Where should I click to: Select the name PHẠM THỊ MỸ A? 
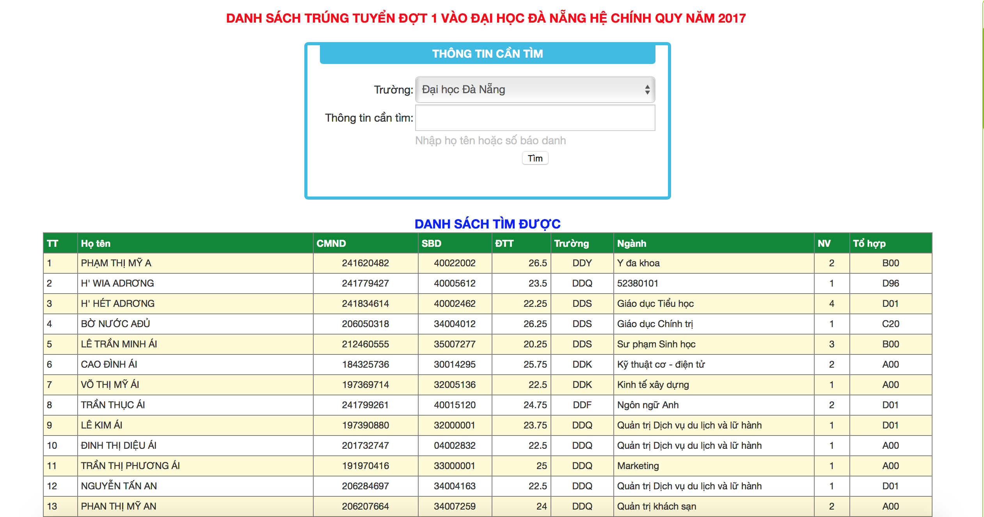[116, 263]
